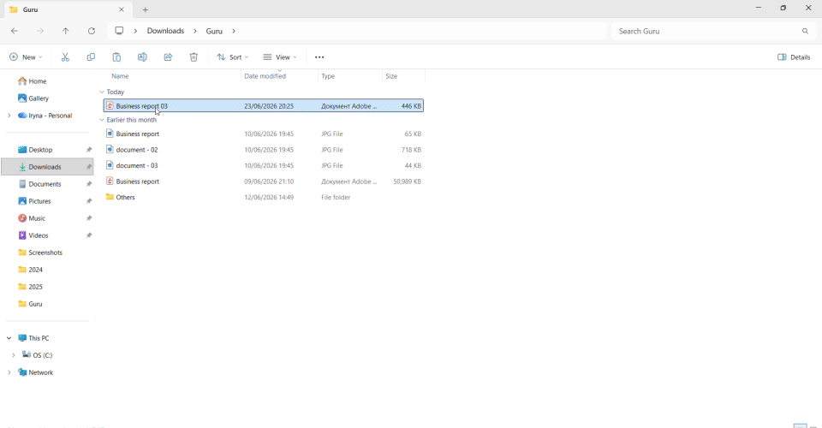
Task: Click the Rename icon in toolbar
Action: click(x=142, y=57)
